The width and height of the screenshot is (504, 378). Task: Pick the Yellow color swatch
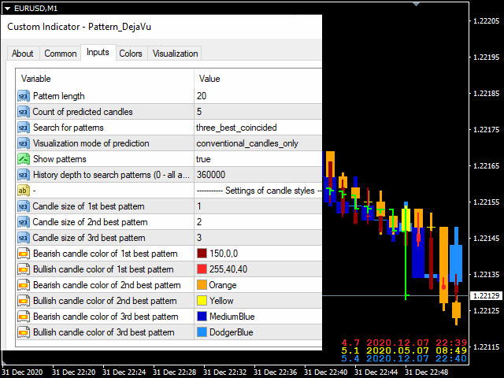202,301
